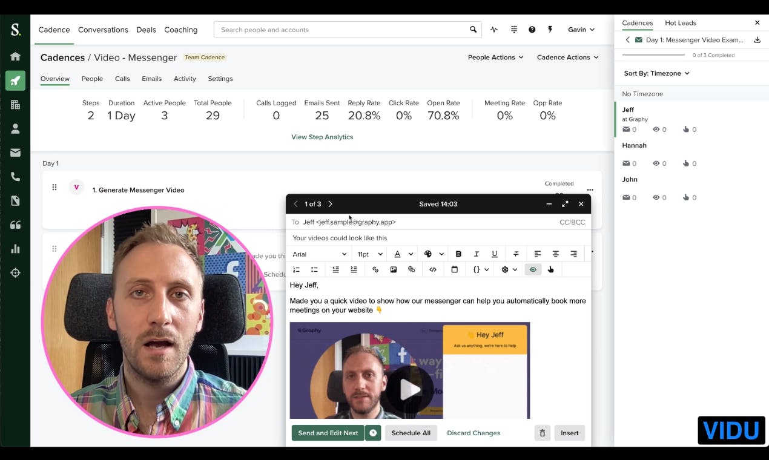Open the curly braces variables dropdown
This screenshot has width=769, height=460.
[481, 269]
